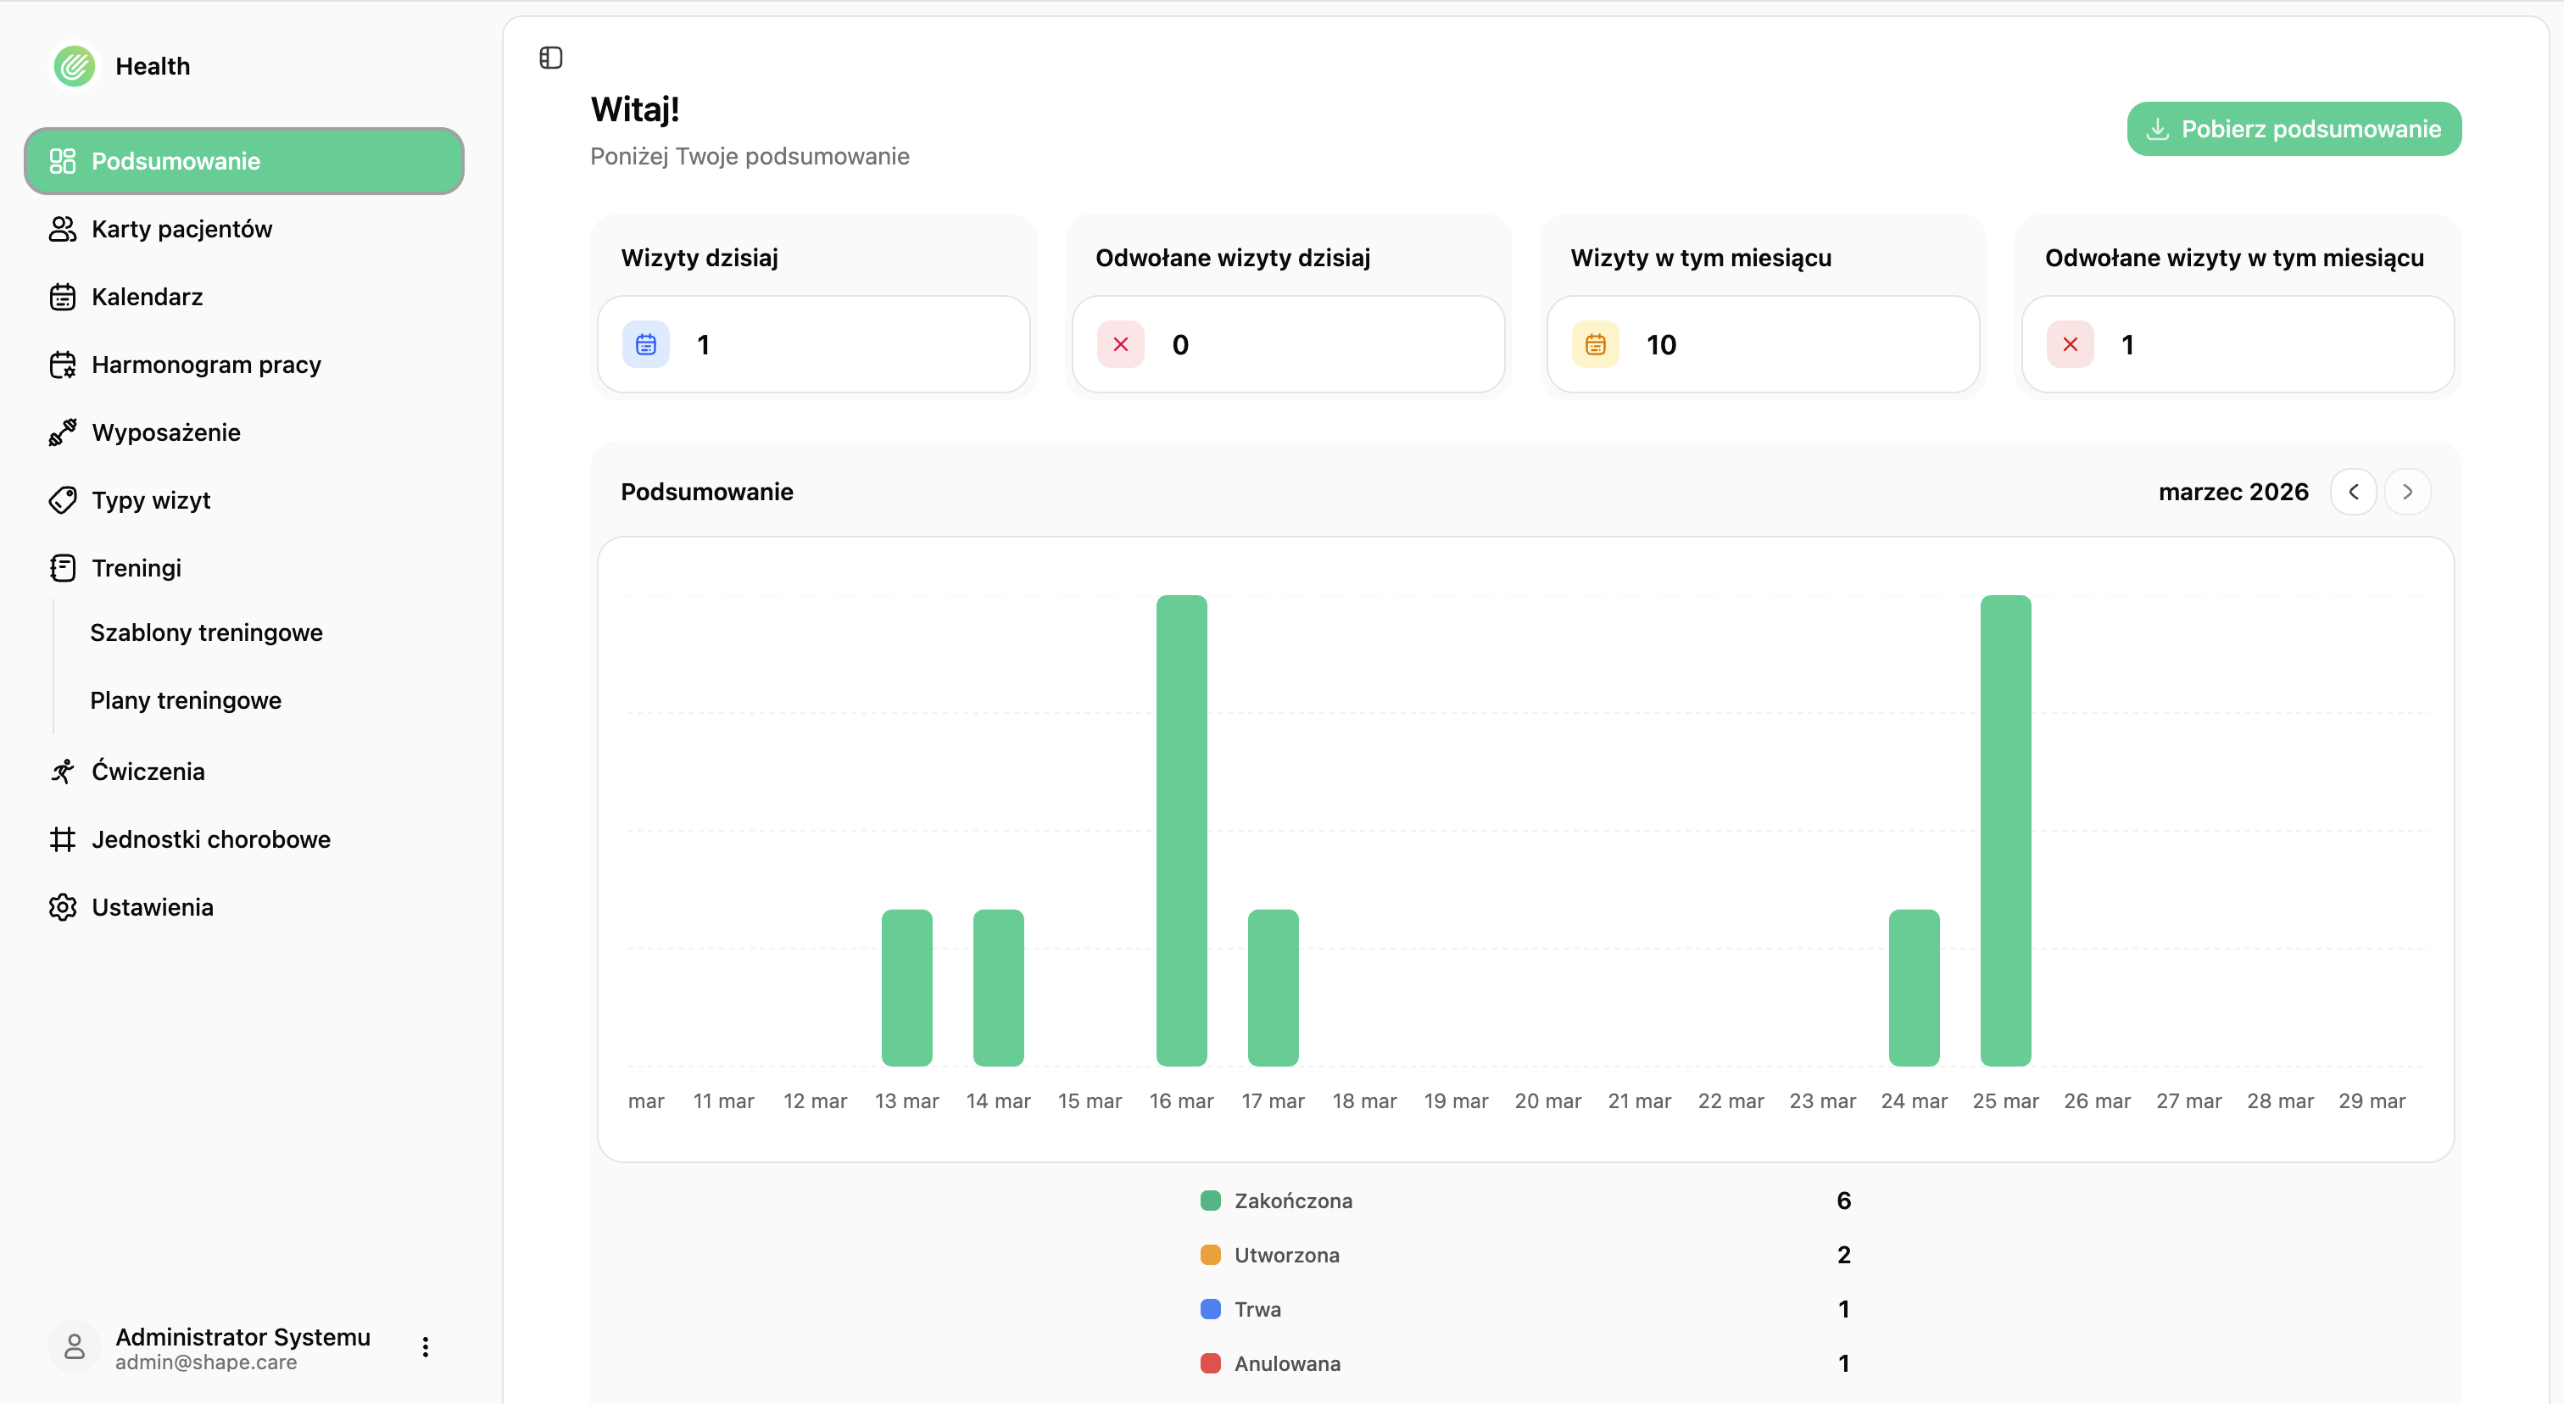Go to previous month in chart
The image size is (2564, 1404).
point(2353,492)
